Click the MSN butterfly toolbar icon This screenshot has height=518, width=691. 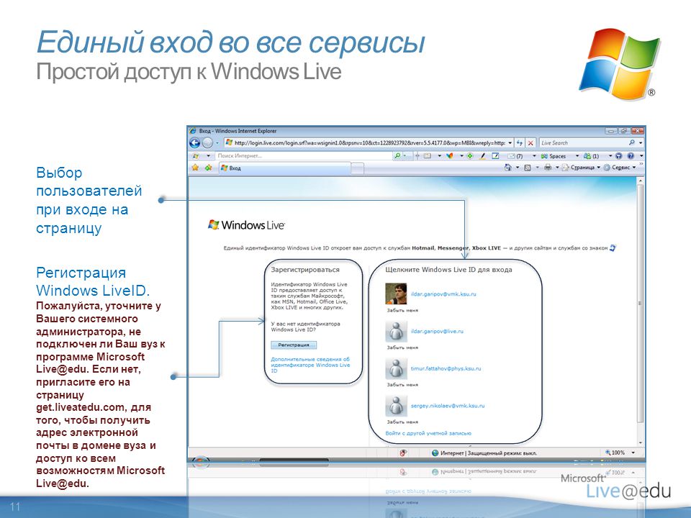point(449,156)
